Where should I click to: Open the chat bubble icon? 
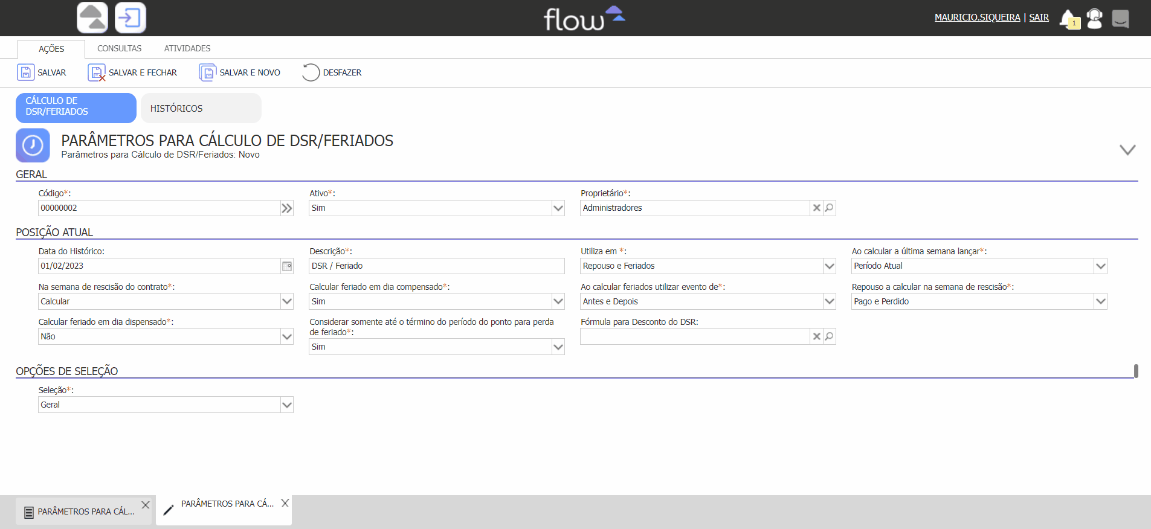(1120, 19)
